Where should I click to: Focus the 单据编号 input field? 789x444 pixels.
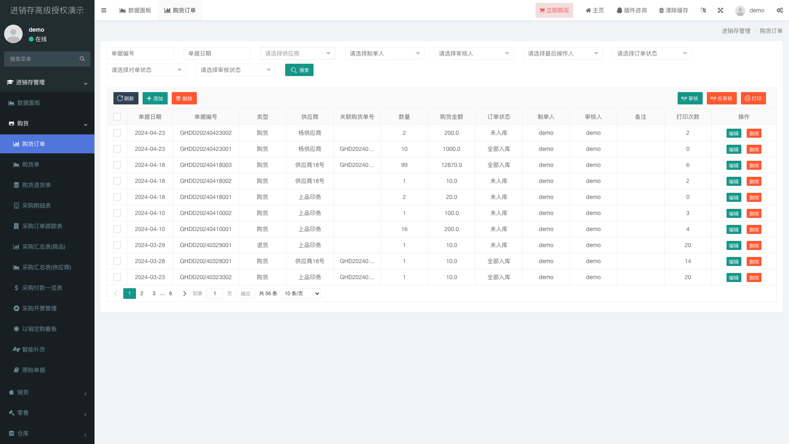[x=140, y=53]
